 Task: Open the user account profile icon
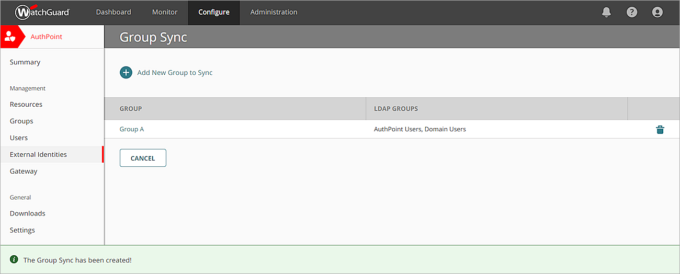point(658,12)
